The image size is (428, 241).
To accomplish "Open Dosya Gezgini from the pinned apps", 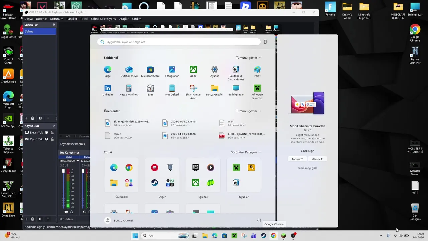I will (x=215, y=90).
